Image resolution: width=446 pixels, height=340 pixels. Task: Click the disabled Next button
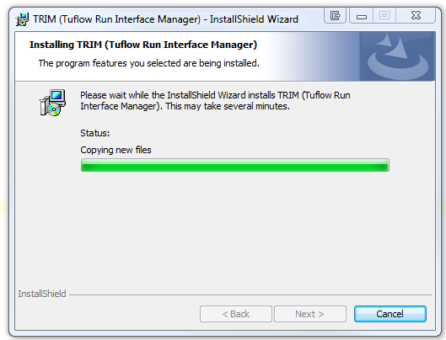[x=310, y=314]
